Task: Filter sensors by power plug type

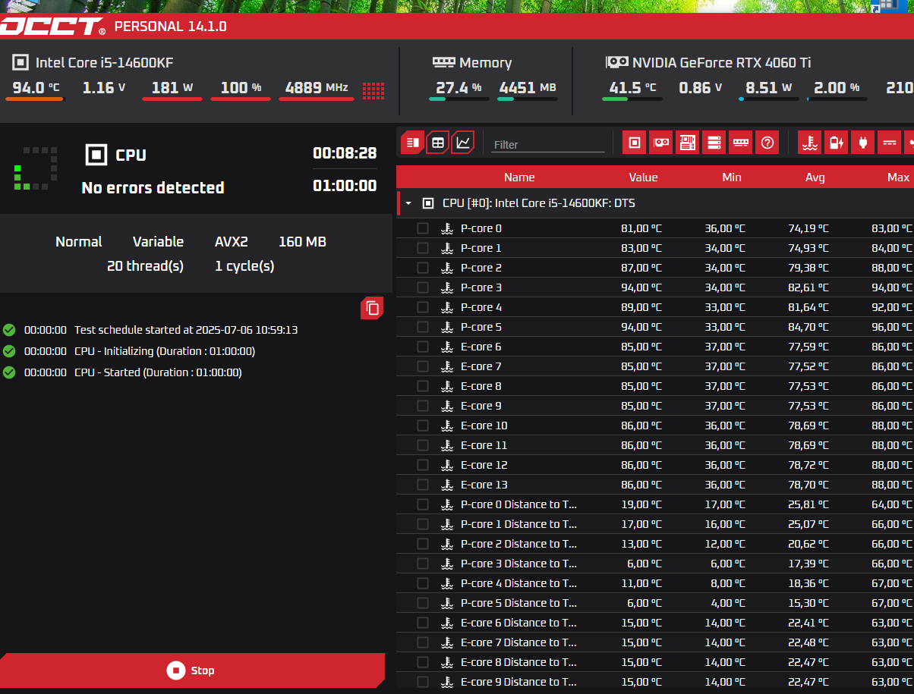Action: click(863, 142)
